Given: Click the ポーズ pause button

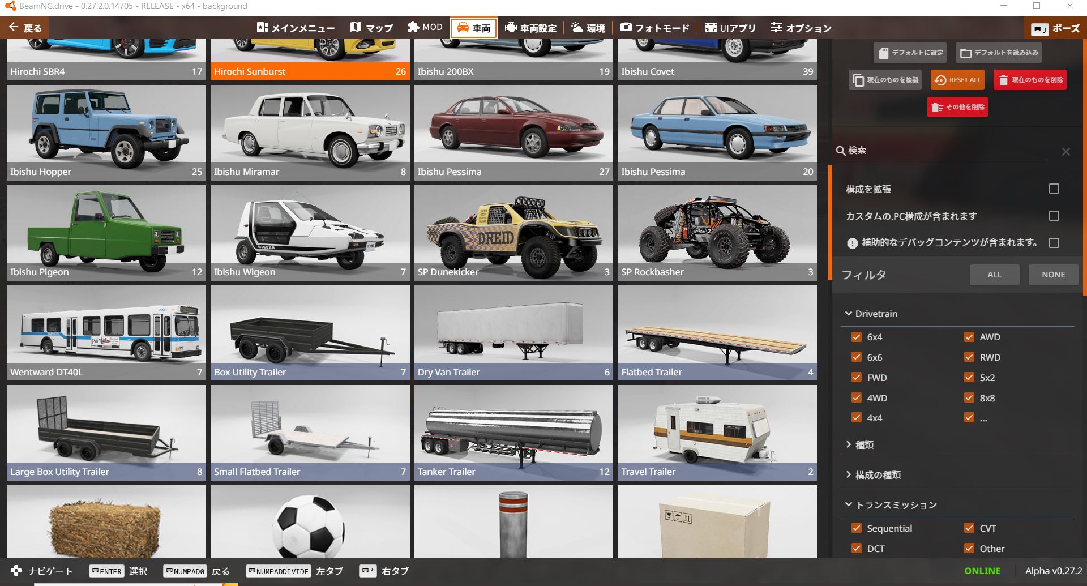Looking at the screenshot, I should coord(1056,28).
